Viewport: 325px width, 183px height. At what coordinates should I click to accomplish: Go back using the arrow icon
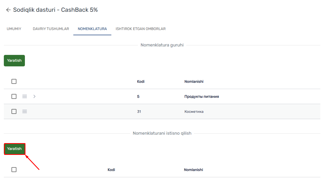[8, 10]
